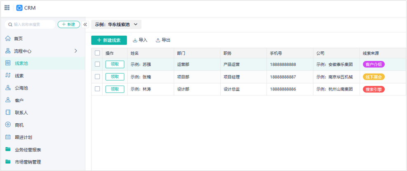Check the row for 示例：林涛

click(97, 89)
